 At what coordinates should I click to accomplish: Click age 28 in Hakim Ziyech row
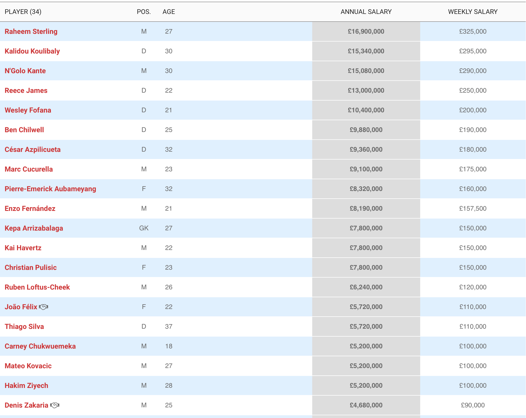click(x=169, y=385)
